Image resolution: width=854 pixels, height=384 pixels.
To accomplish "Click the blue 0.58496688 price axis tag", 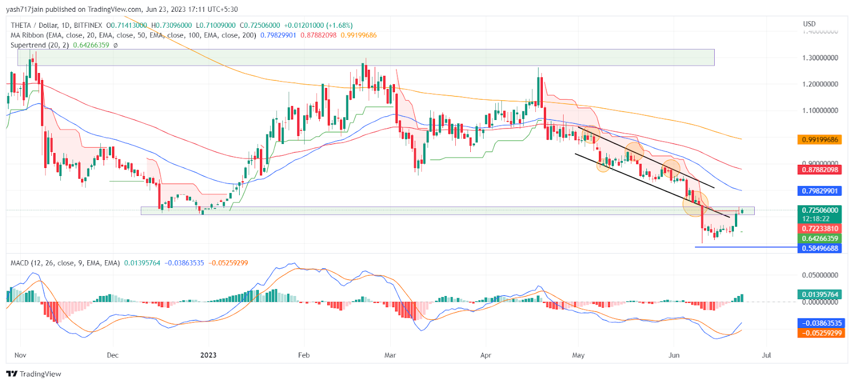I will coord(820,248).
